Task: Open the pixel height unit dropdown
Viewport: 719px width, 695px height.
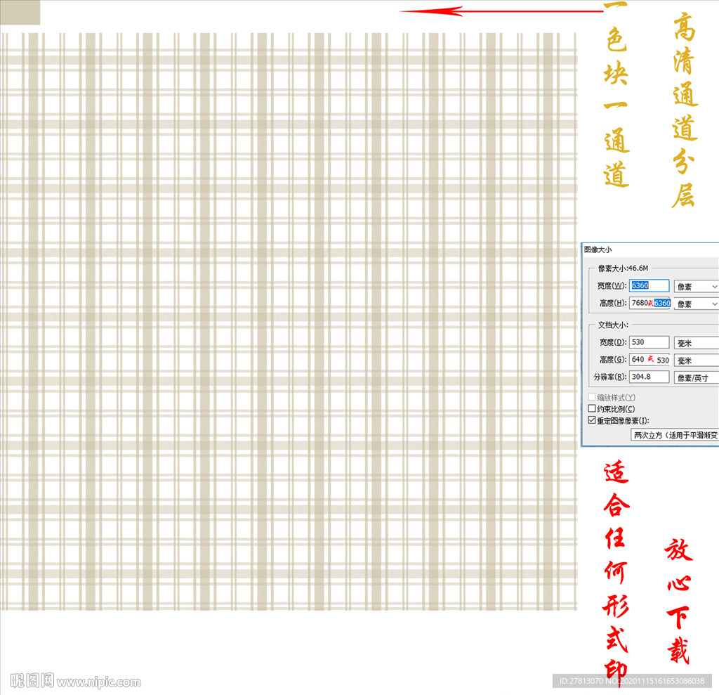Action: pyautogui.click(x=696, y=304)
